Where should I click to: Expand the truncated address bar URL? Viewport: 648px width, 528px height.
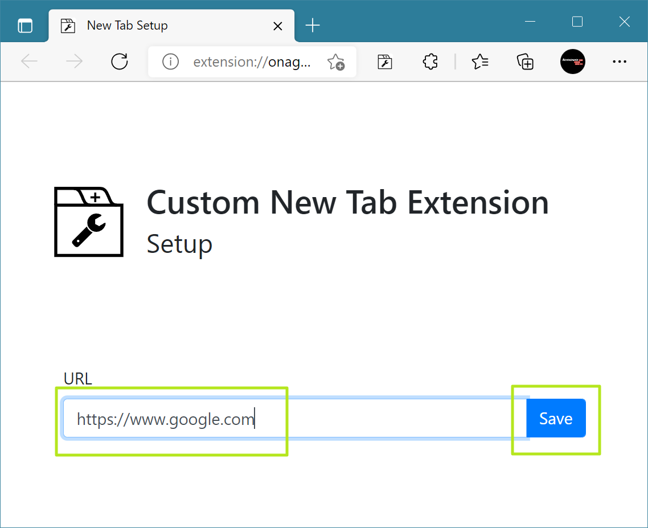pos(252,62)
